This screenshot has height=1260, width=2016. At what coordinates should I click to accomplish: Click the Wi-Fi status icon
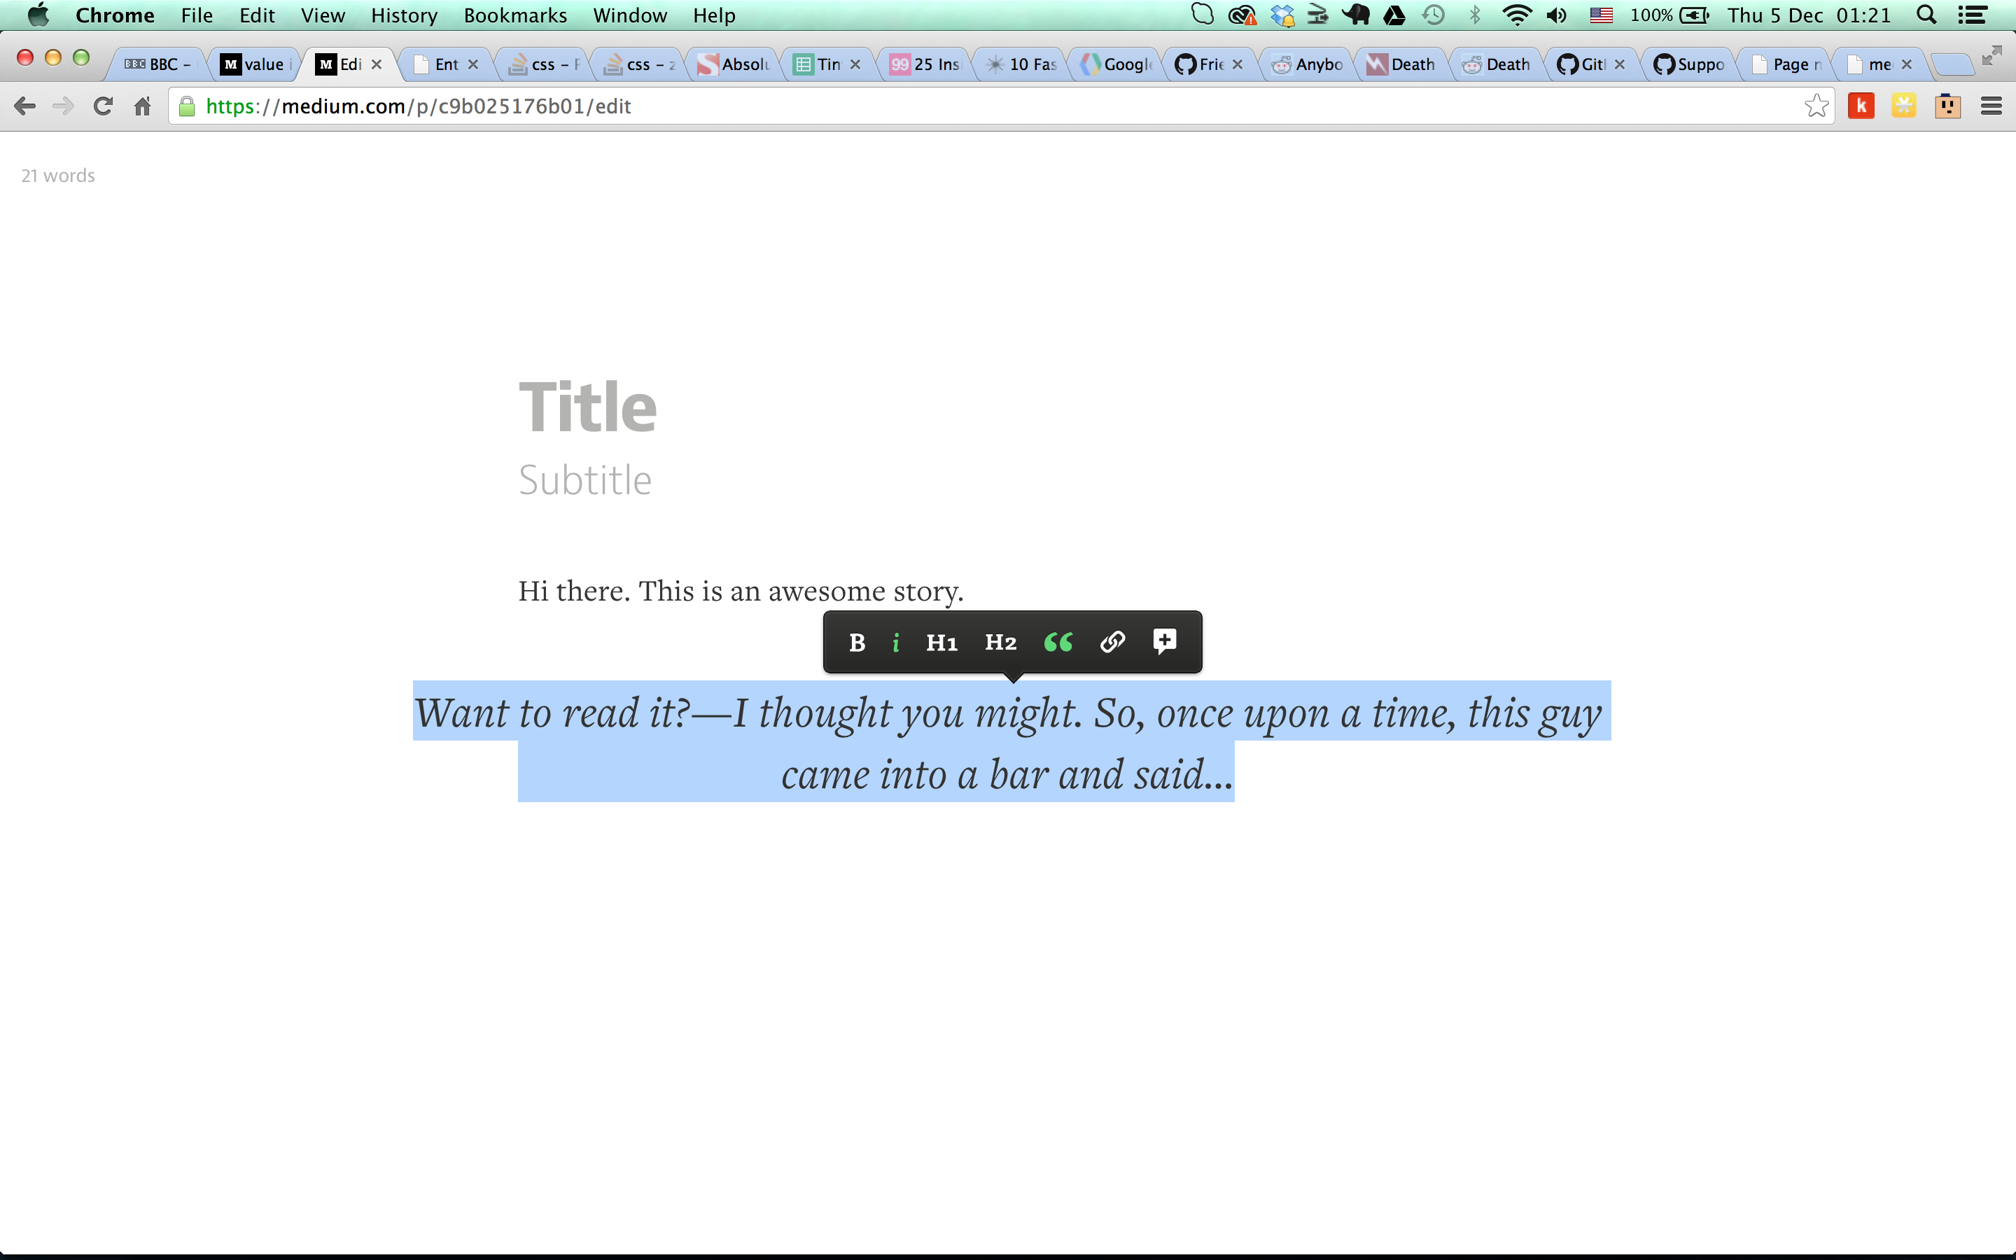1516,15
